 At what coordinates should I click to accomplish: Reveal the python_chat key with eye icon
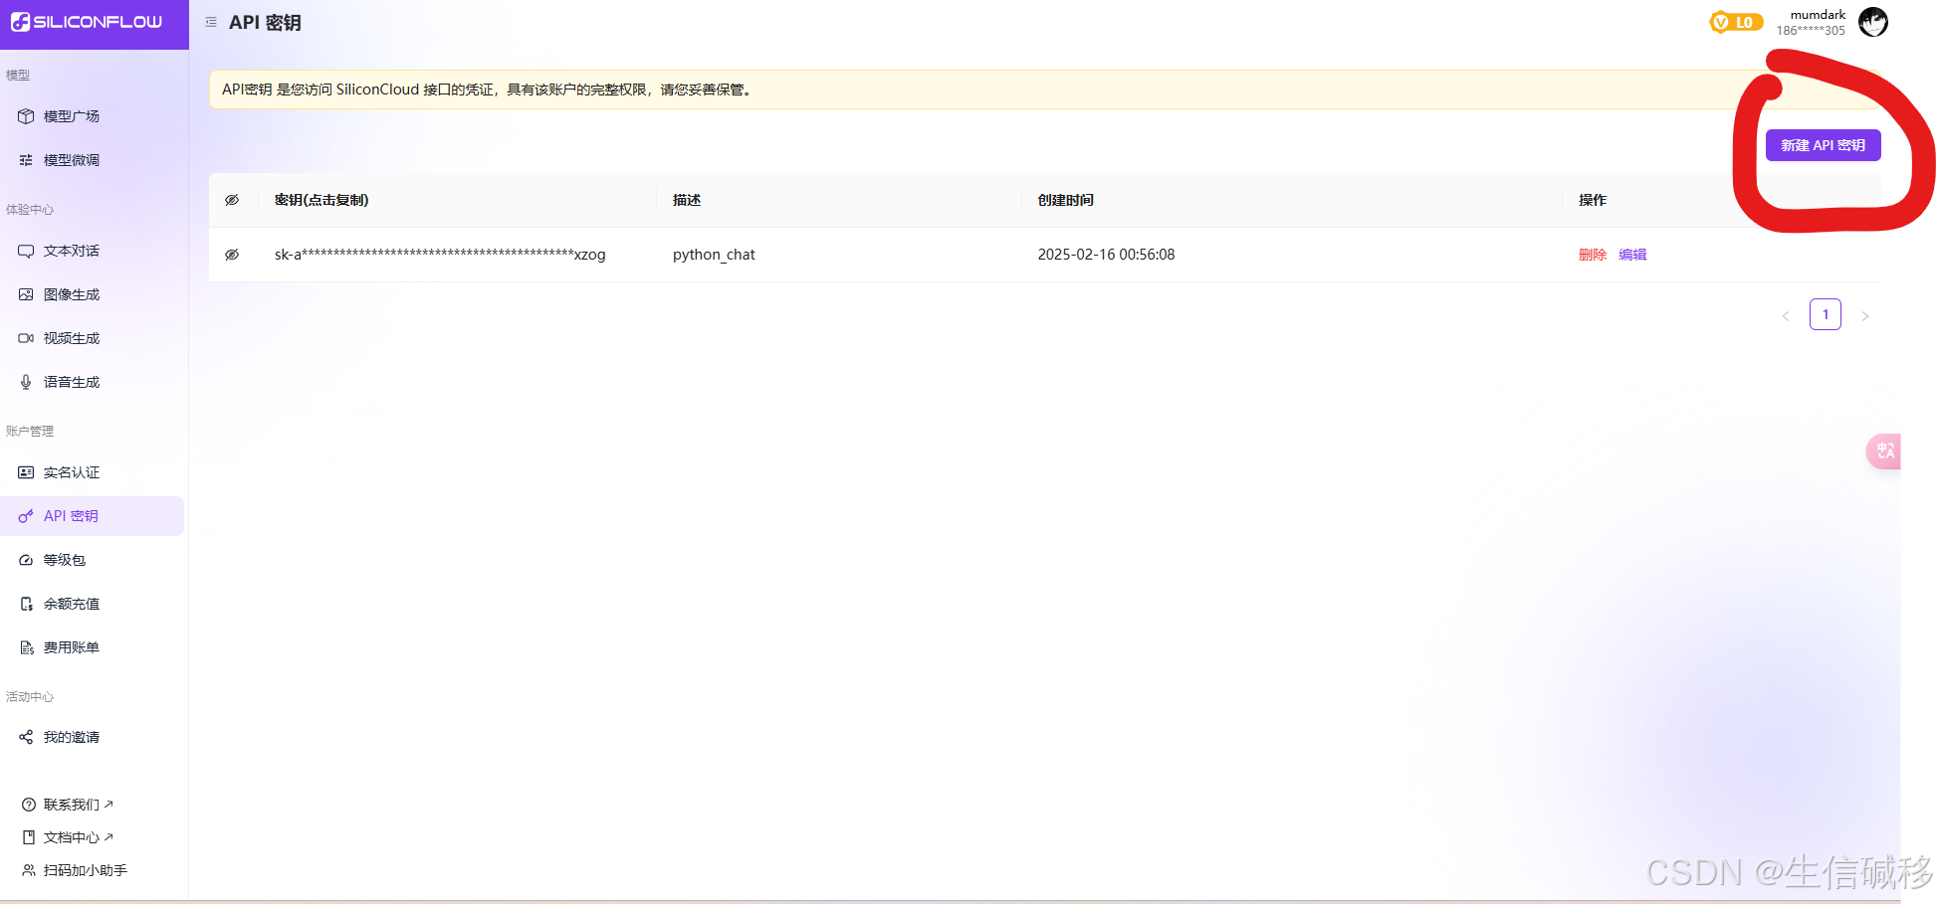[232, 255]
